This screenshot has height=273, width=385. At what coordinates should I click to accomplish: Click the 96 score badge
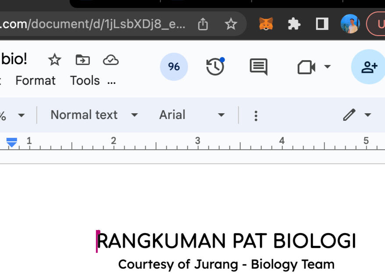coord(174,67)
